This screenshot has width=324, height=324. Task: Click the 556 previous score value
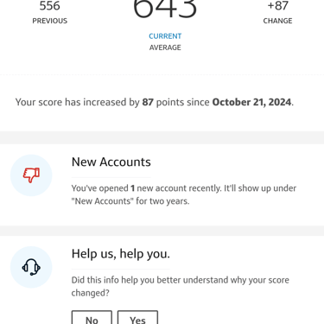(x=50, y=6)
